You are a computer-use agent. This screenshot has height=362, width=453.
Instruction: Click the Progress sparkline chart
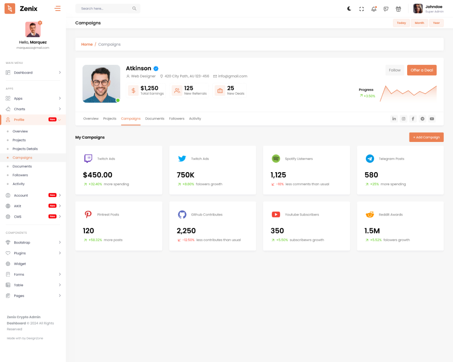coord(408,93)
